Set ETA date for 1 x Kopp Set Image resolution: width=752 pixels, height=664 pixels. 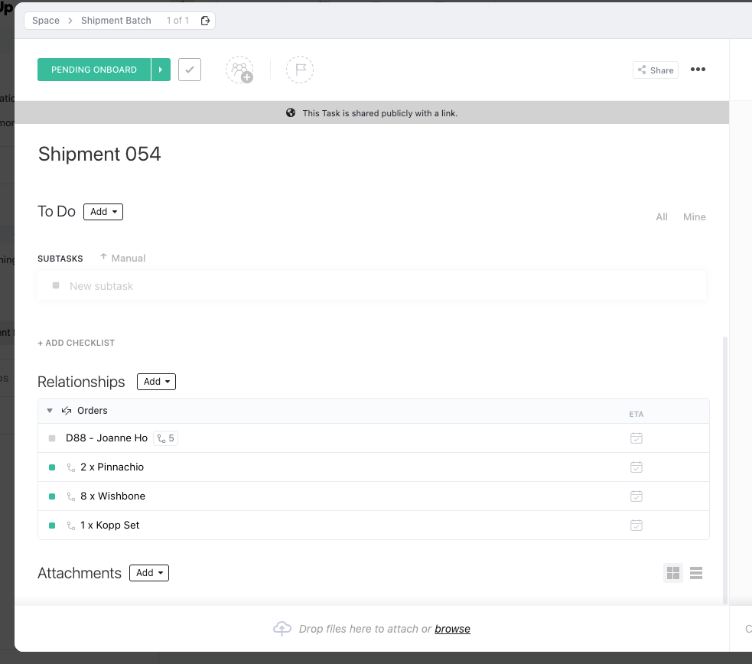click(x=636, y=526)
